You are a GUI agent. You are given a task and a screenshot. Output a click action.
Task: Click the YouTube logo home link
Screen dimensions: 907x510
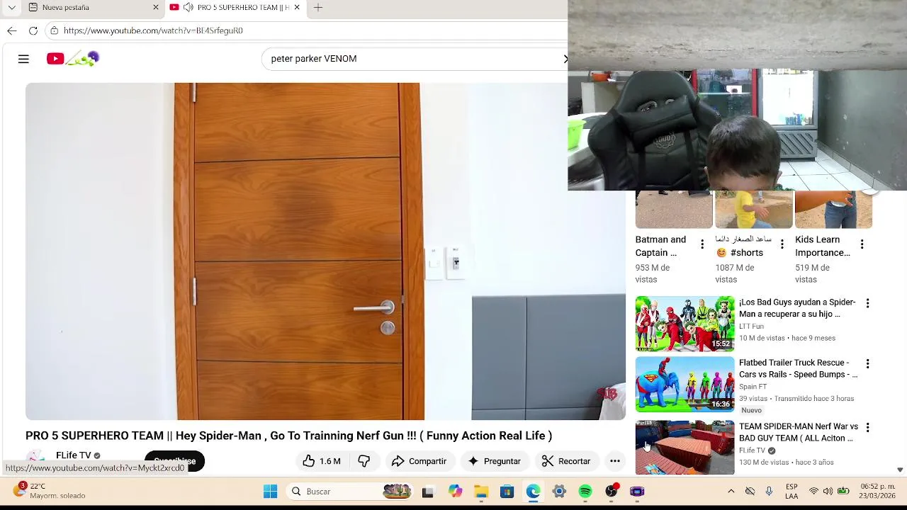pos(73,59)
